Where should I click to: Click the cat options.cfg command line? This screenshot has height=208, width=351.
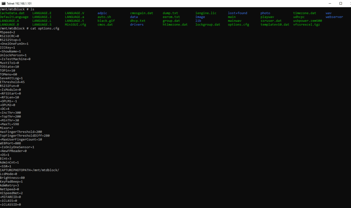(x=29, y=28)
